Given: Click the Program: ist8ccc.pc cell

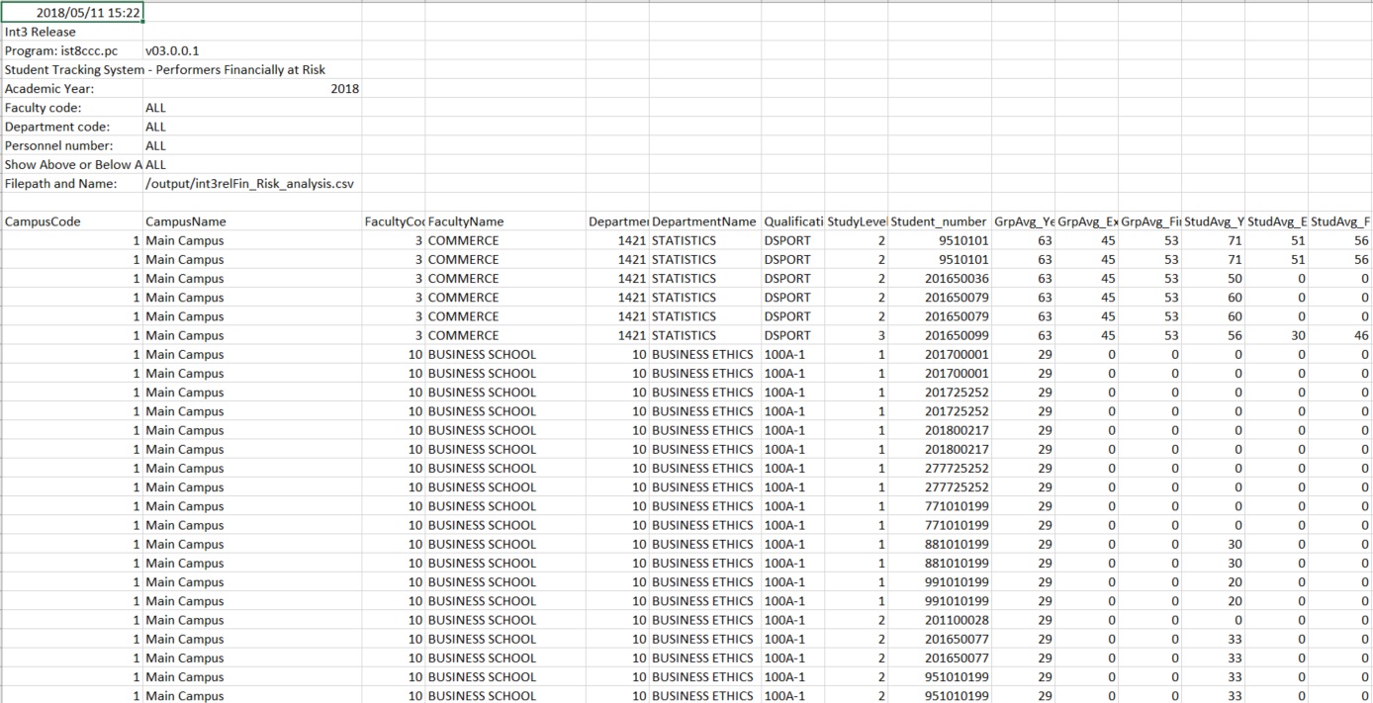Looking at the screenshot, I should pos(61,50).
